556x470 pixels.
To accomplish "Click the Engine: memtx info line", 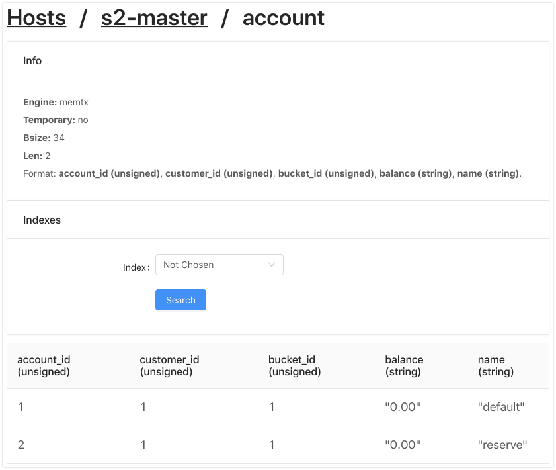I will [56, 102].
